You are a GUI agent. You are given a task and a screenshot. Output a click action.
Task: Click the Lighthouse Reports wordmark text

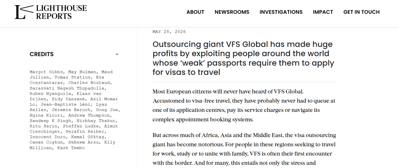click(61, 12)
